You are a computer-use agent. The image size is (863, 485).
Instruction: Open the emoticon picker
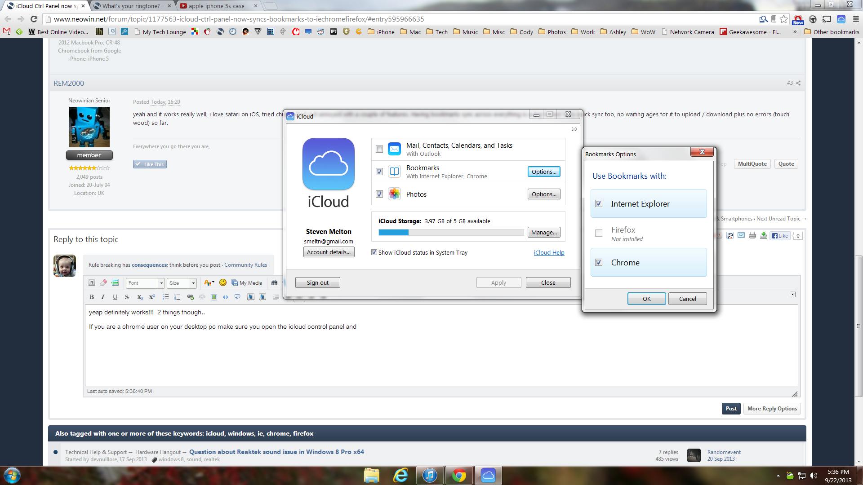[223, 282]
